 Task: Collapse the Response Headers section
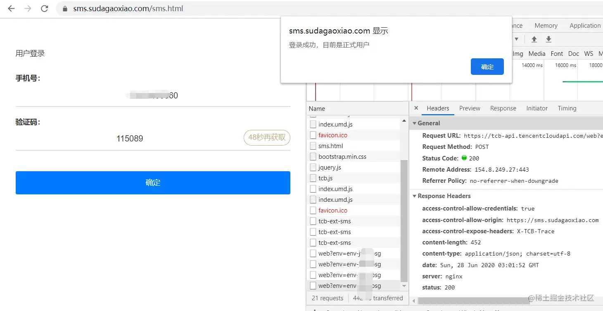(x=415, y=196)
